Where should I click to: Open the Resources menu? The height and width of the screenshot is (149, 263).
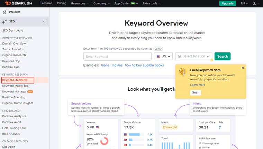click(x=80, y=3)
